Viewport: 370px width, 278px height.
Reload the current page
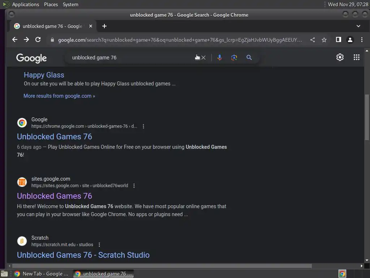38,40
